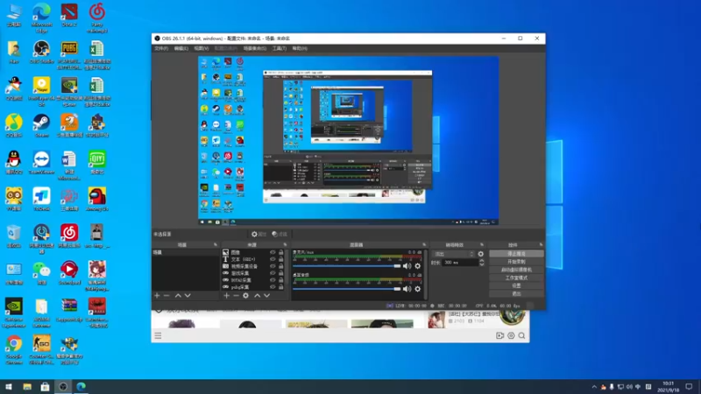Click 属性 properties button above Sources
This screenshot has height=394, width=701.
pos(258,234)
